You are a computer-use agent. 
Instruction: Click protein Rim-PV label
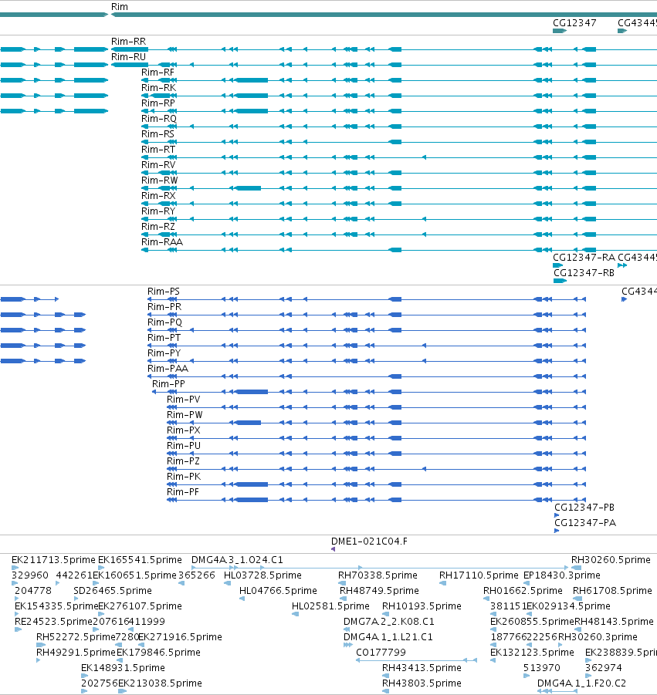[183, 400]
